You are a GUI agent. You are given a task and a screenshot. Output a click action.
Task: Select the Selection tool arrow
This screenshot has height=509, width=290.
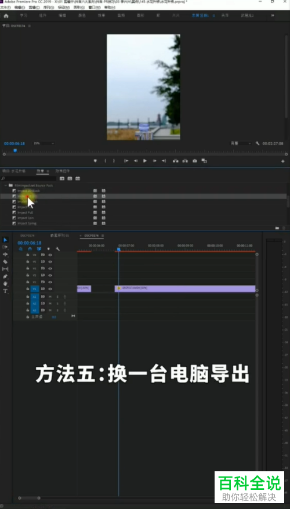click(5, 240)
